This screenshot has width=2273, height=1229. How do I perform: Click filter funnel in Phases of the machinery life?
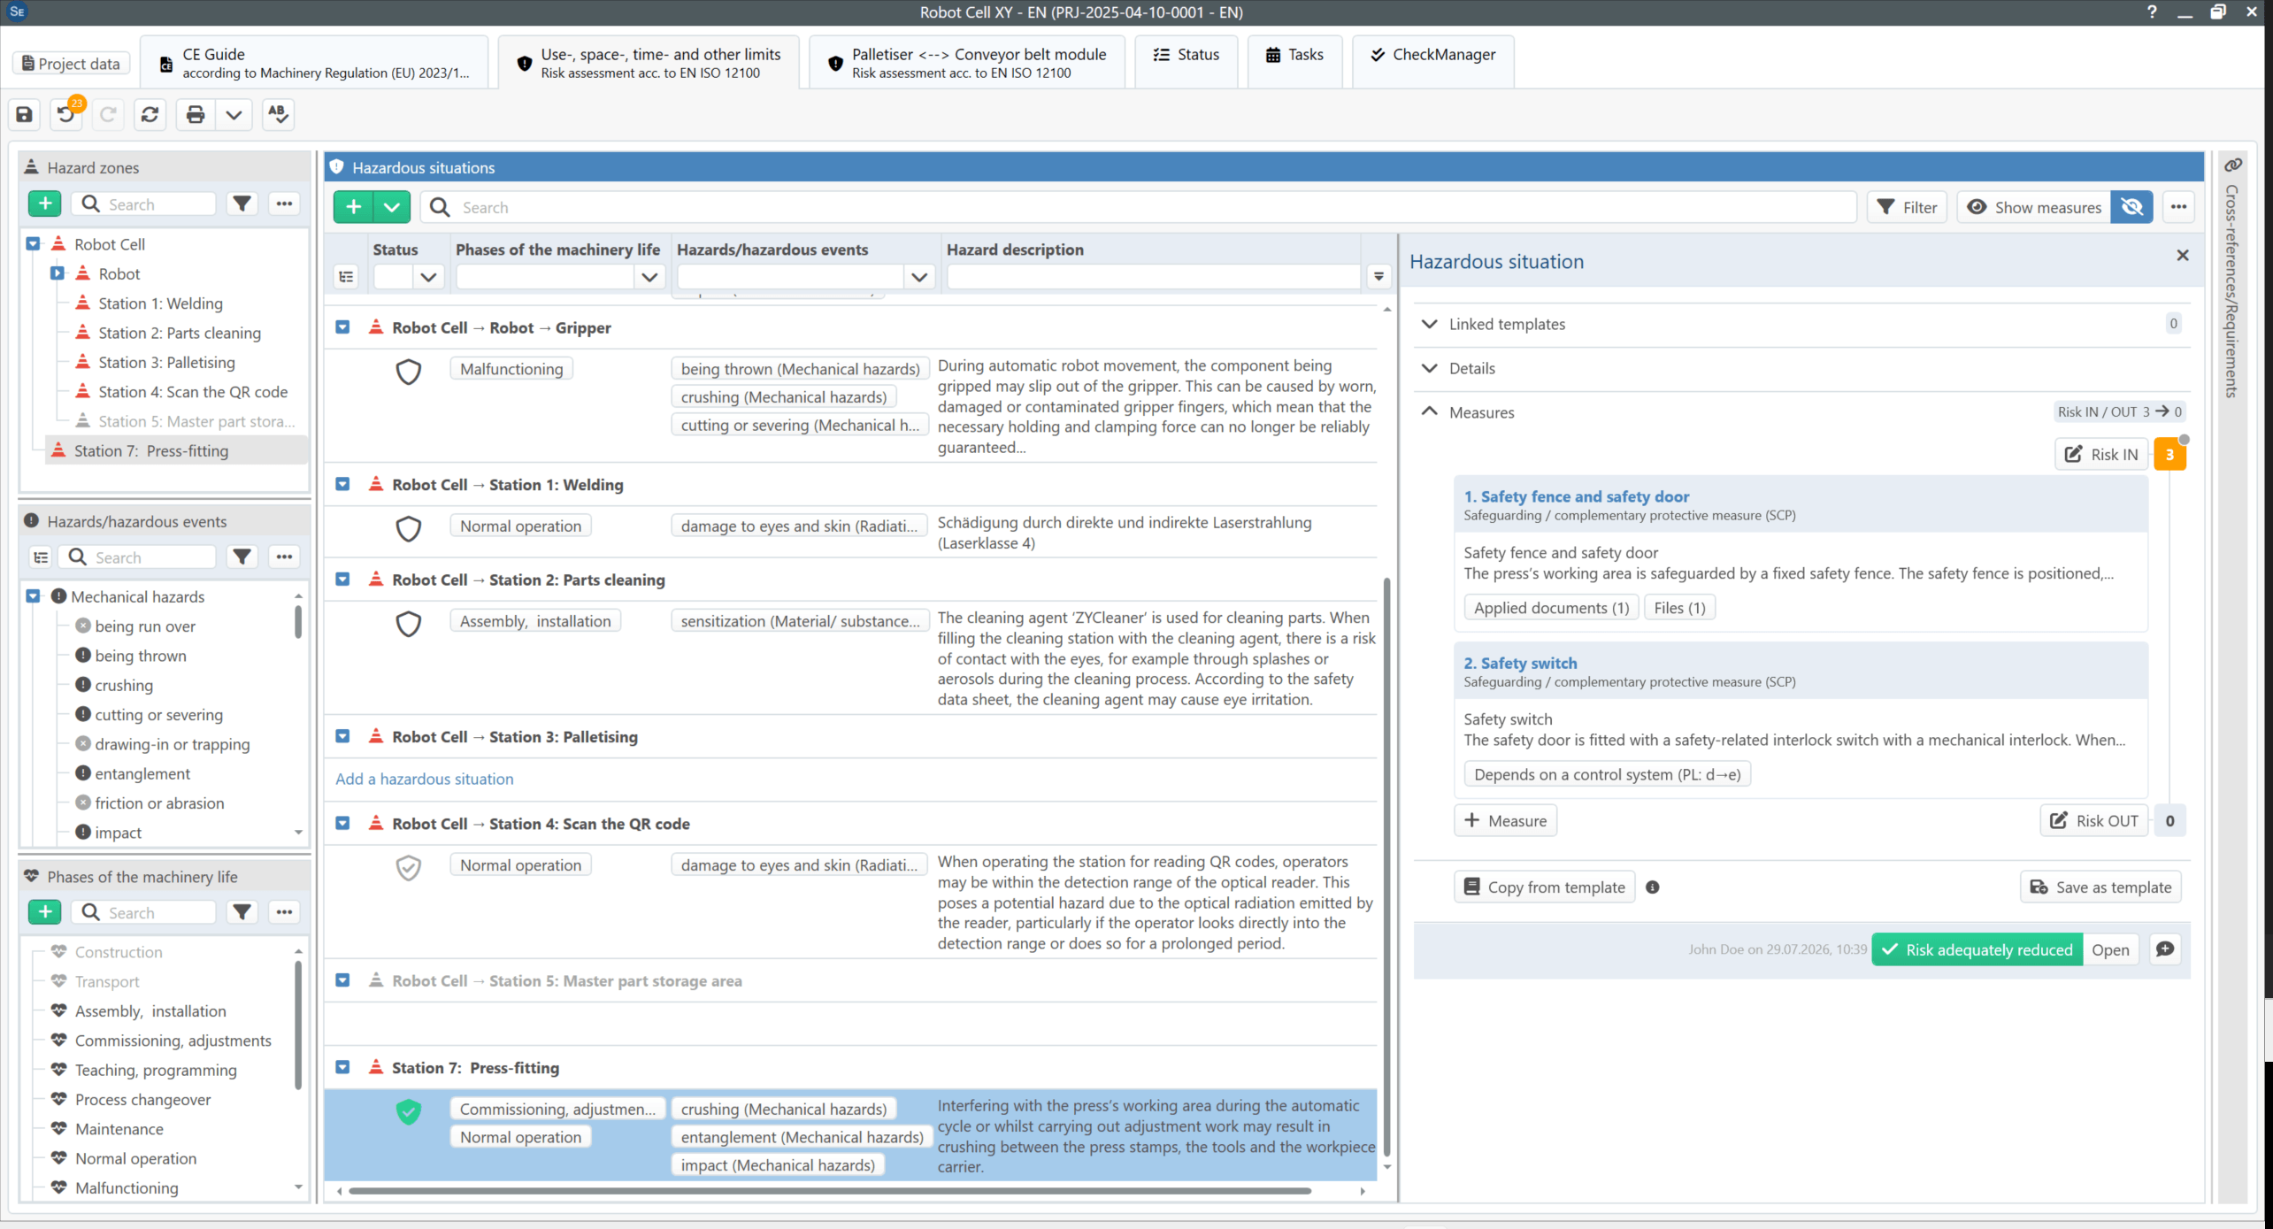(x=242, y=911)
